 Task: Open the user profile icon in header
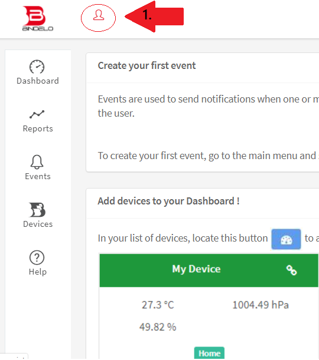[99, 15]
